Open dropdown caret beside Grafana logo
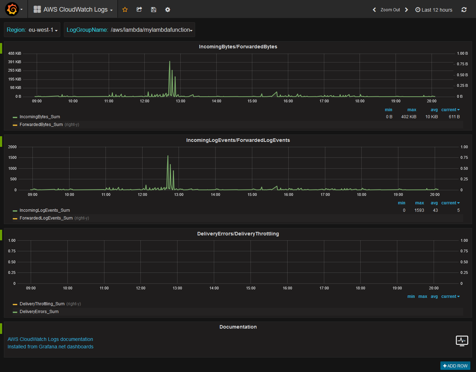Screen dimensions: 476x372 click(22, 10)
